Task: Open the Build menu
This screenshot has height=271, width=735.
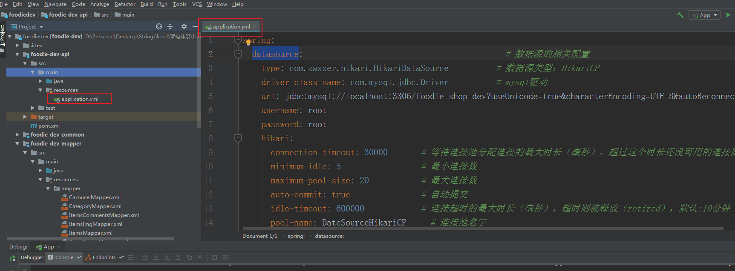Action: click(147, 4)
